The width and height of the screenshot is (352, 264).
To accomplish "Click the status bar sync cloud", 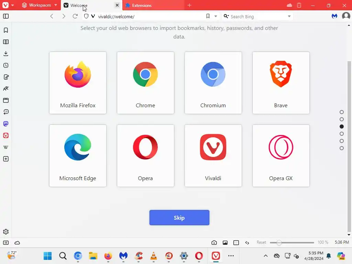I will click(x=17, y=243).
